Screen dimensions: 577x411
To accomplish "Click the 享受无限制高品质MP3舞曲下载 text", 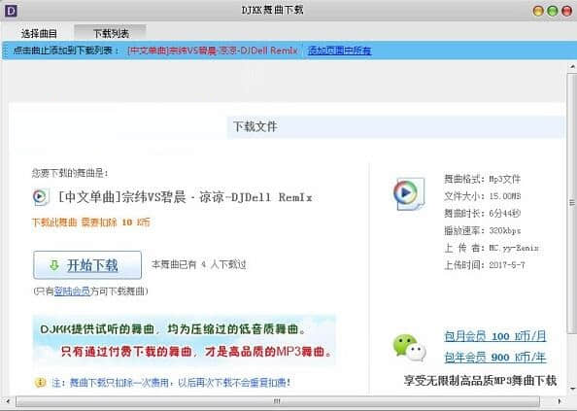I will pos(480,380).
